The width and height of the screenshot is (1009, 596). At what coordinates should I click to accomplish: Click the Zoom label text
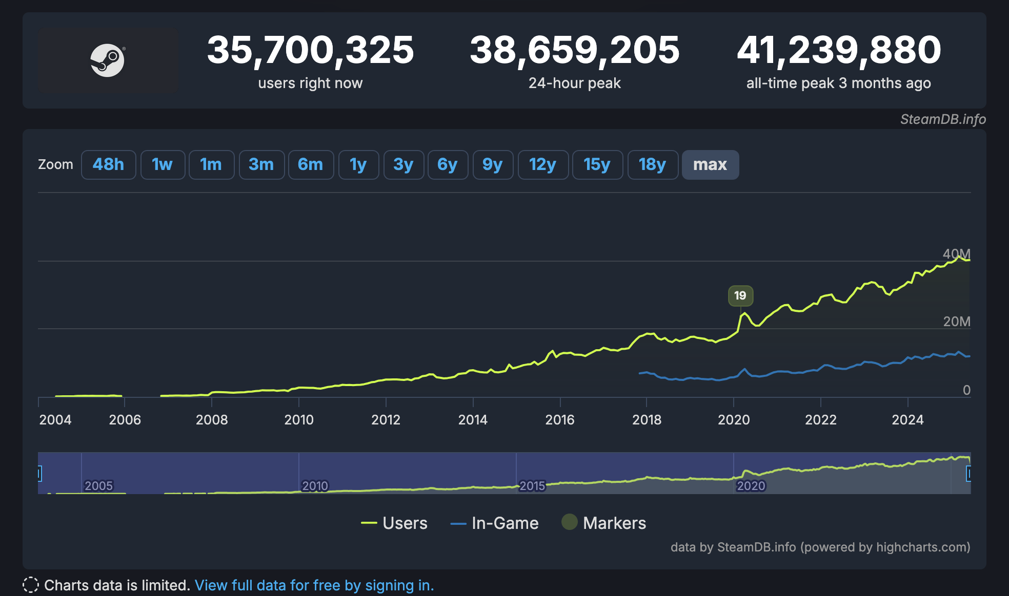click(55, 164)
